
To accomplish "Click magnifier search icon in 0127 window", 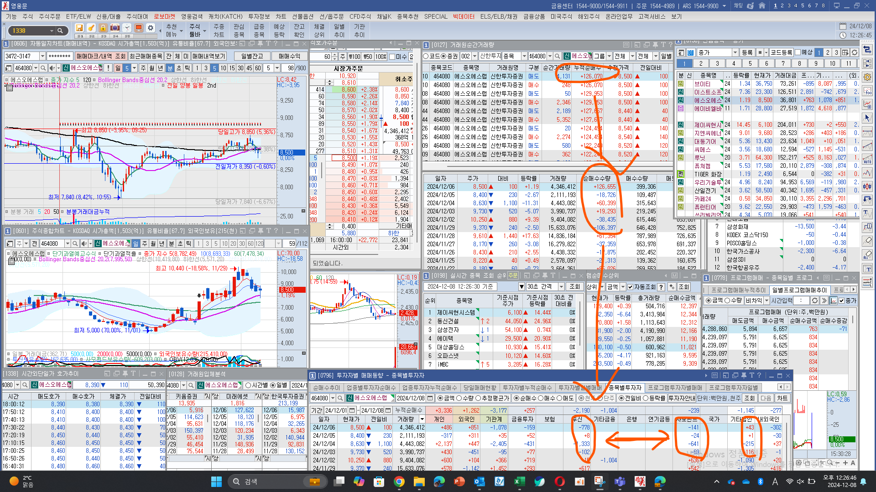I will [x=557, y=56].
